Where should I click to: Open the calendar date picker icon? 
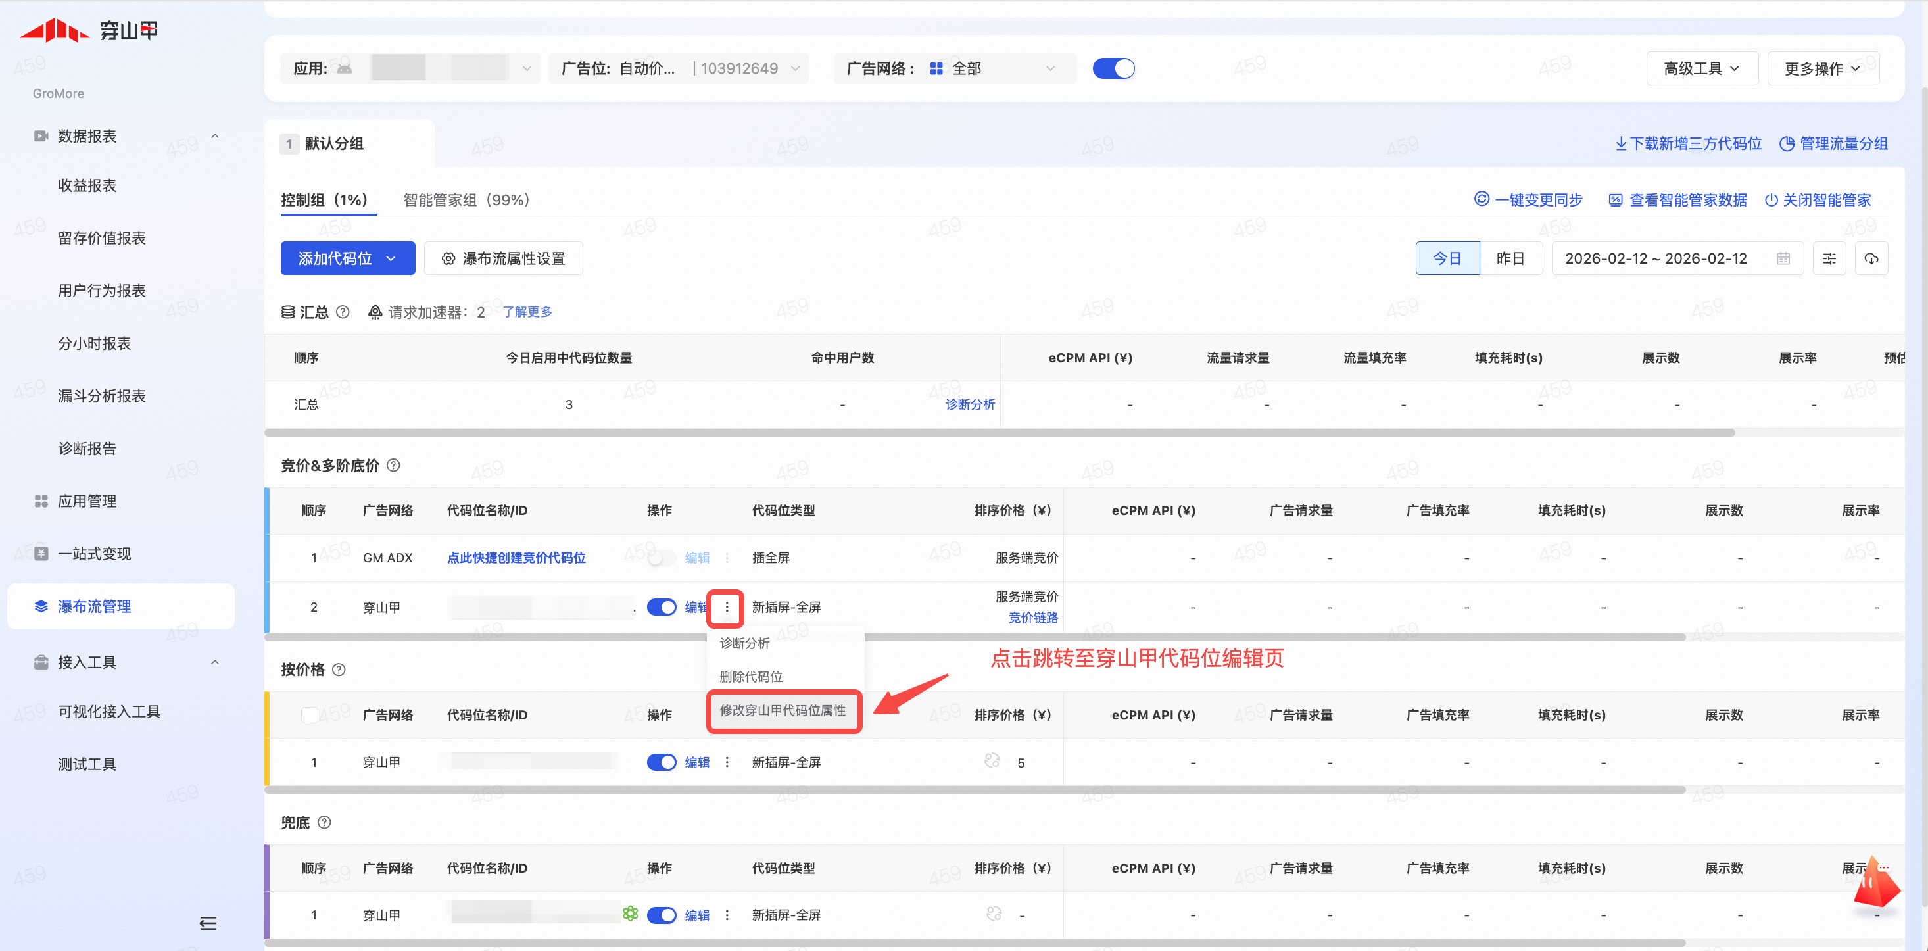(x=1783, y=258)
